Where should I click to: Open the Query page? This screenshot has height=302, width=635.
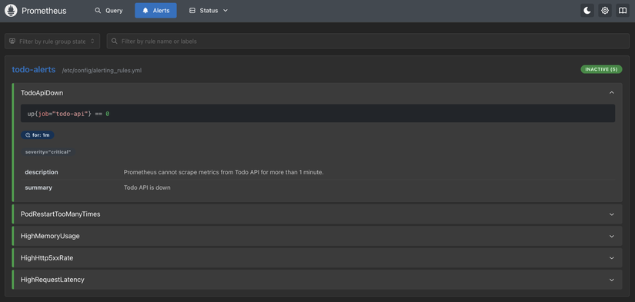pos(109,11)
